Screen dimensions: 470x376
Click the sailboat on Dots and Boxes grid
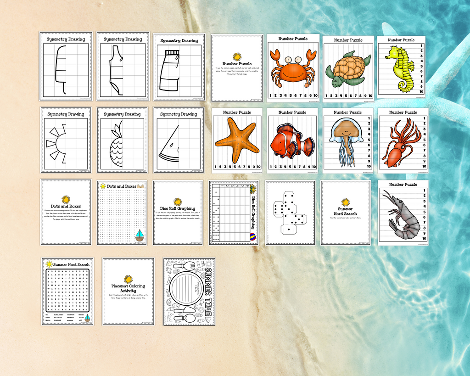tap(140, 235)
